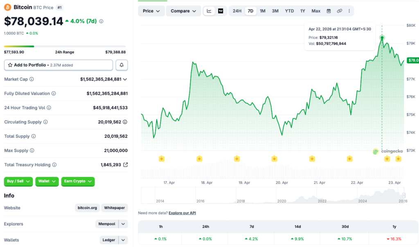Open the Compare dropdown
419x247 pixels.
183,11
